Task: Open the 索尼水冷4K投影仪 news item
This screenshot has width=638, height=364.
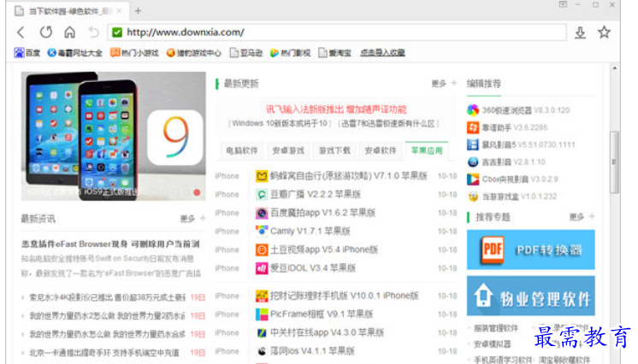Action: 107,297
